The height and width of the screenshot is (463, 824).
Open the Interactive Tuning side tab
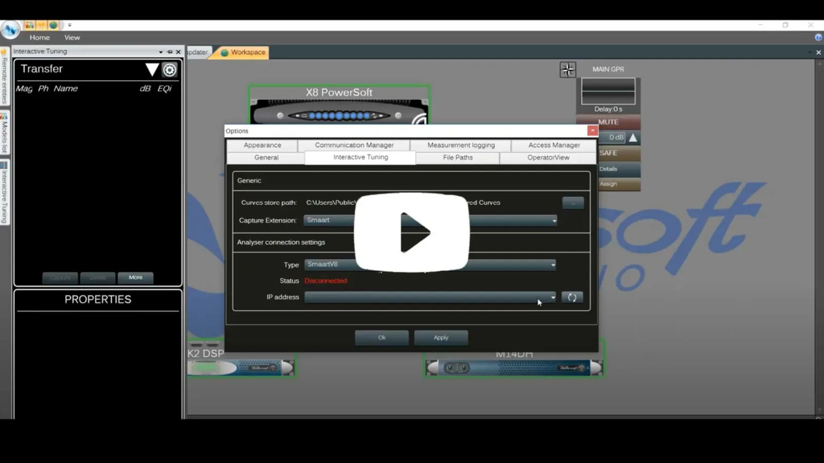pyautogui.click(x=5, y=193)
